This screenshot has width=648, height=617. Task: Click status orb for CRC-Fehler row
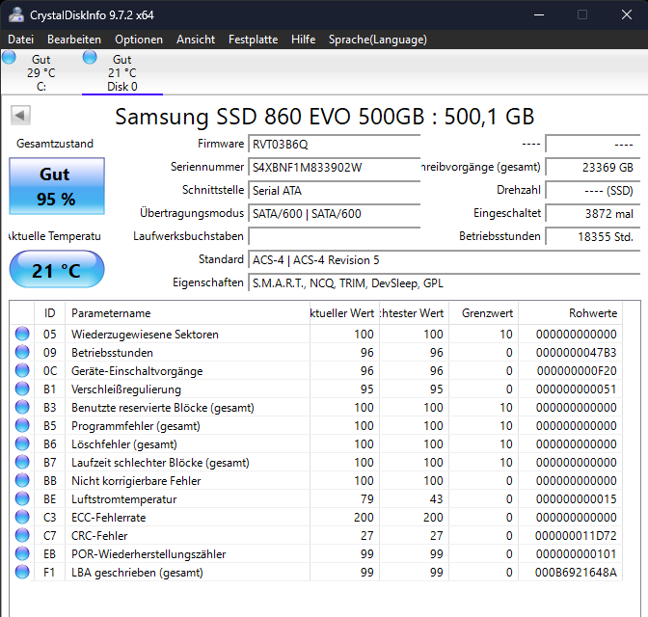(22, 536)
